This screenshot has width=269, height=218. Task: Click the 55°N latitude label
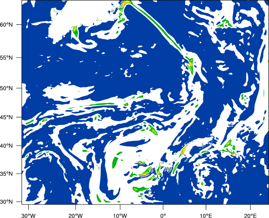7,58
